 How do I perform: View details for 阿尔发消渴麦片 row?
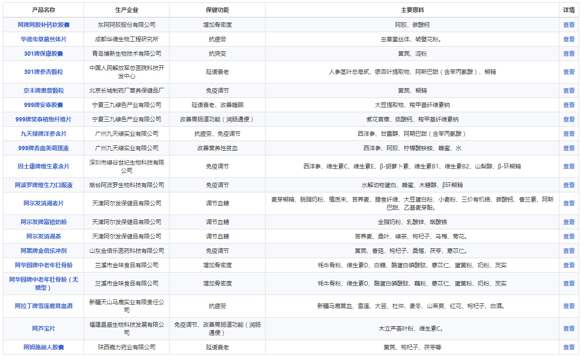[x=569, y=203]
